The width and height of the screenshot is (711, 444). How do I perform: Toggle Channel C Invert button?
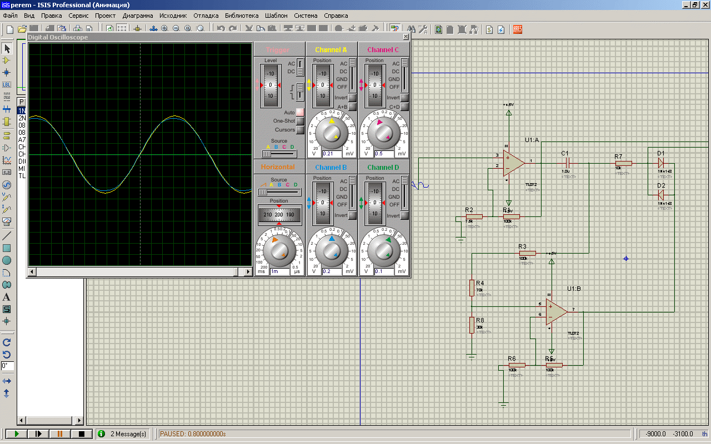[x=405, y=98]
